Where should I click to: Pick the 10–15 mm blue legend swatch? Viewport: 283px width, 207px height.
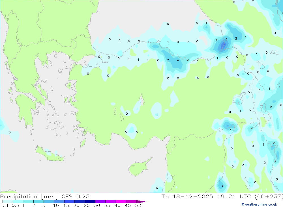click(x=59, y=201)
